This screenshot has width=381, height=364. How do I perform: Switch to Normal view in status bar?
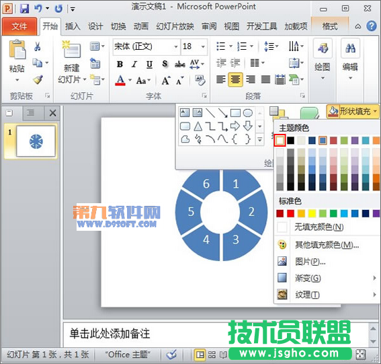200,355
